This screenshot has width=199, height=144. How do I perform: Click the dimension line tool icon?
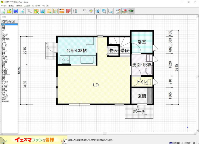[75, 11]
